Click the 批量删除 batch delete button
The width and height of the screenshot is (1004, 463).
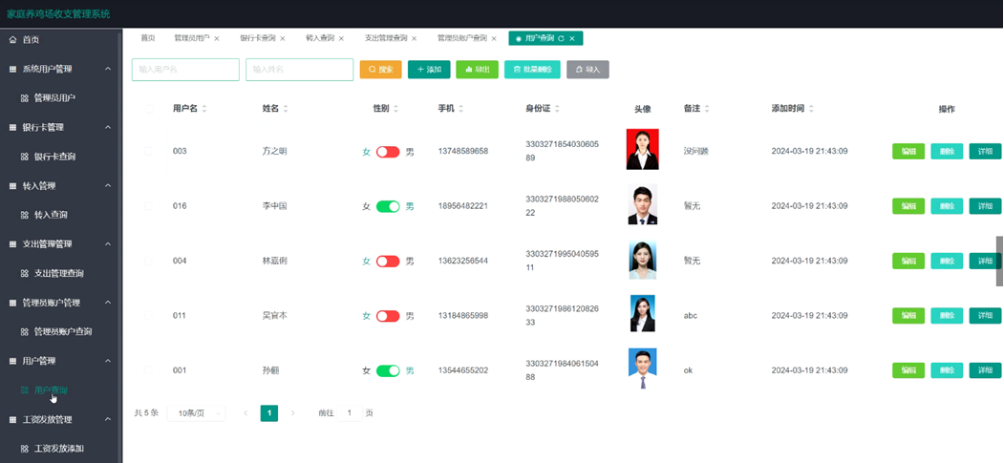(532, 70)
